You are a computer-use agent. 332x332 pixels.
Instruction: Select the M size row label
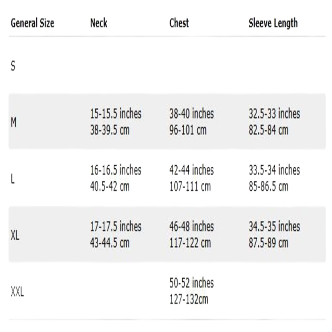(14, 122)
